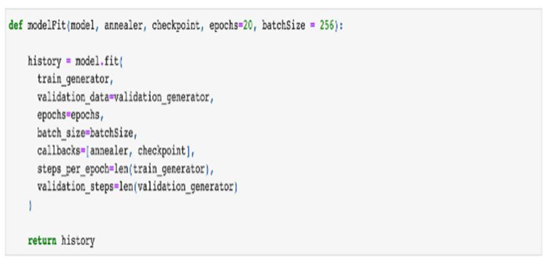Click the steps_per_epoch keyword argument

pos(73,170)
